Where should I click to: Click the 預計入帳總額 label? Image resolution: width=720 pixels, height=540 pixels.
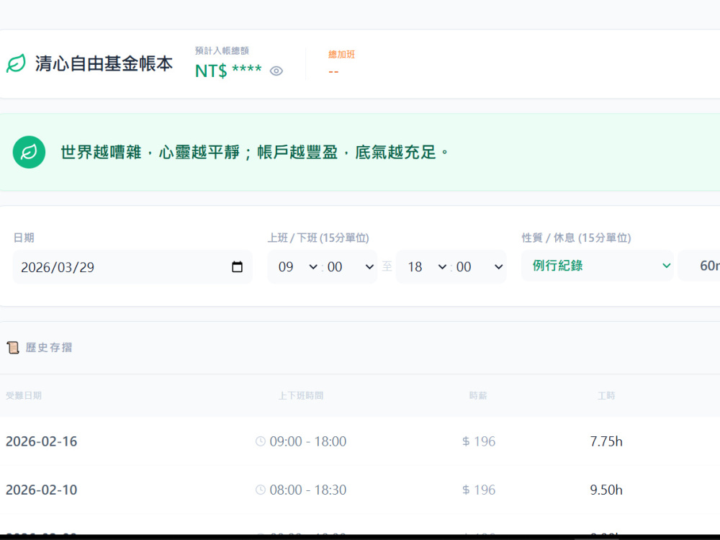pos(222,50)
